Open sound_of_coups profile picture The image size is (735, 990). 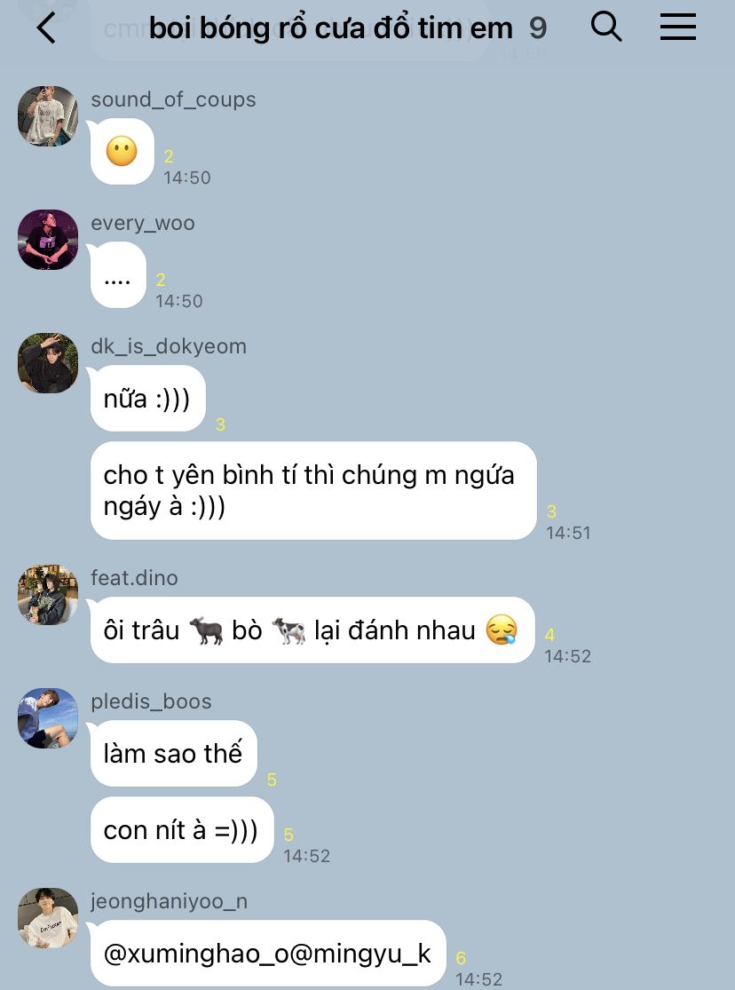48,116
